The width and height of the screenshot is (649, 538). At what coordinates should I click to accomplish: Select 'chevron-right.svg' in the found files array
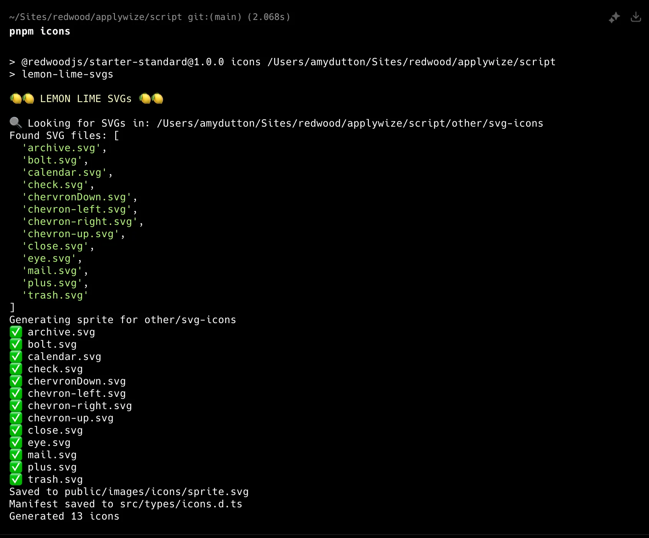coord(80,221)
